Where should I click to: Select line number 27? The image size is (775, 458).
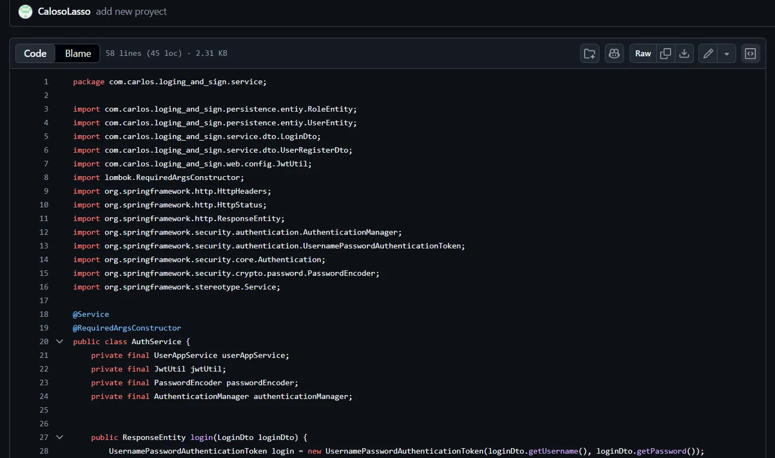(44, 437)
